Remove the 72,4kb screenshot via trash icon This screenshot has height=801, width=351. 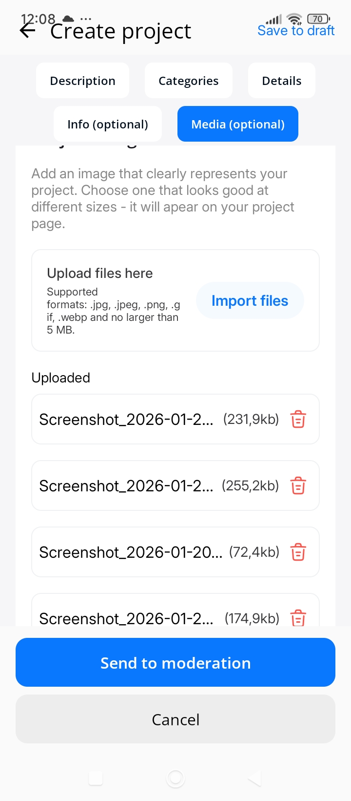pos(298,552)
